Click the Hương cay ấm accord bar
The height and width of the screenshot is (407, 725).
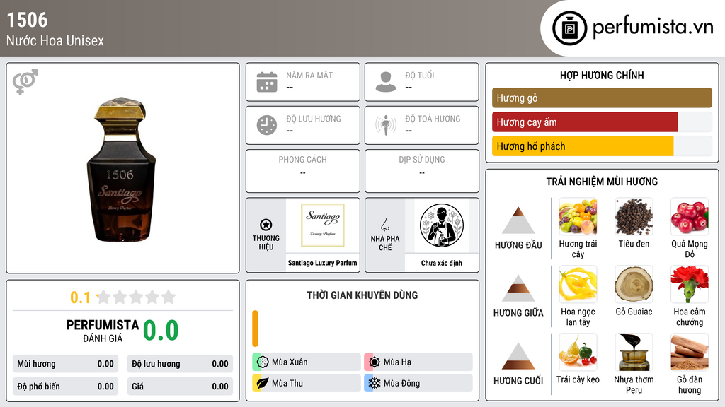click(602, 122)
